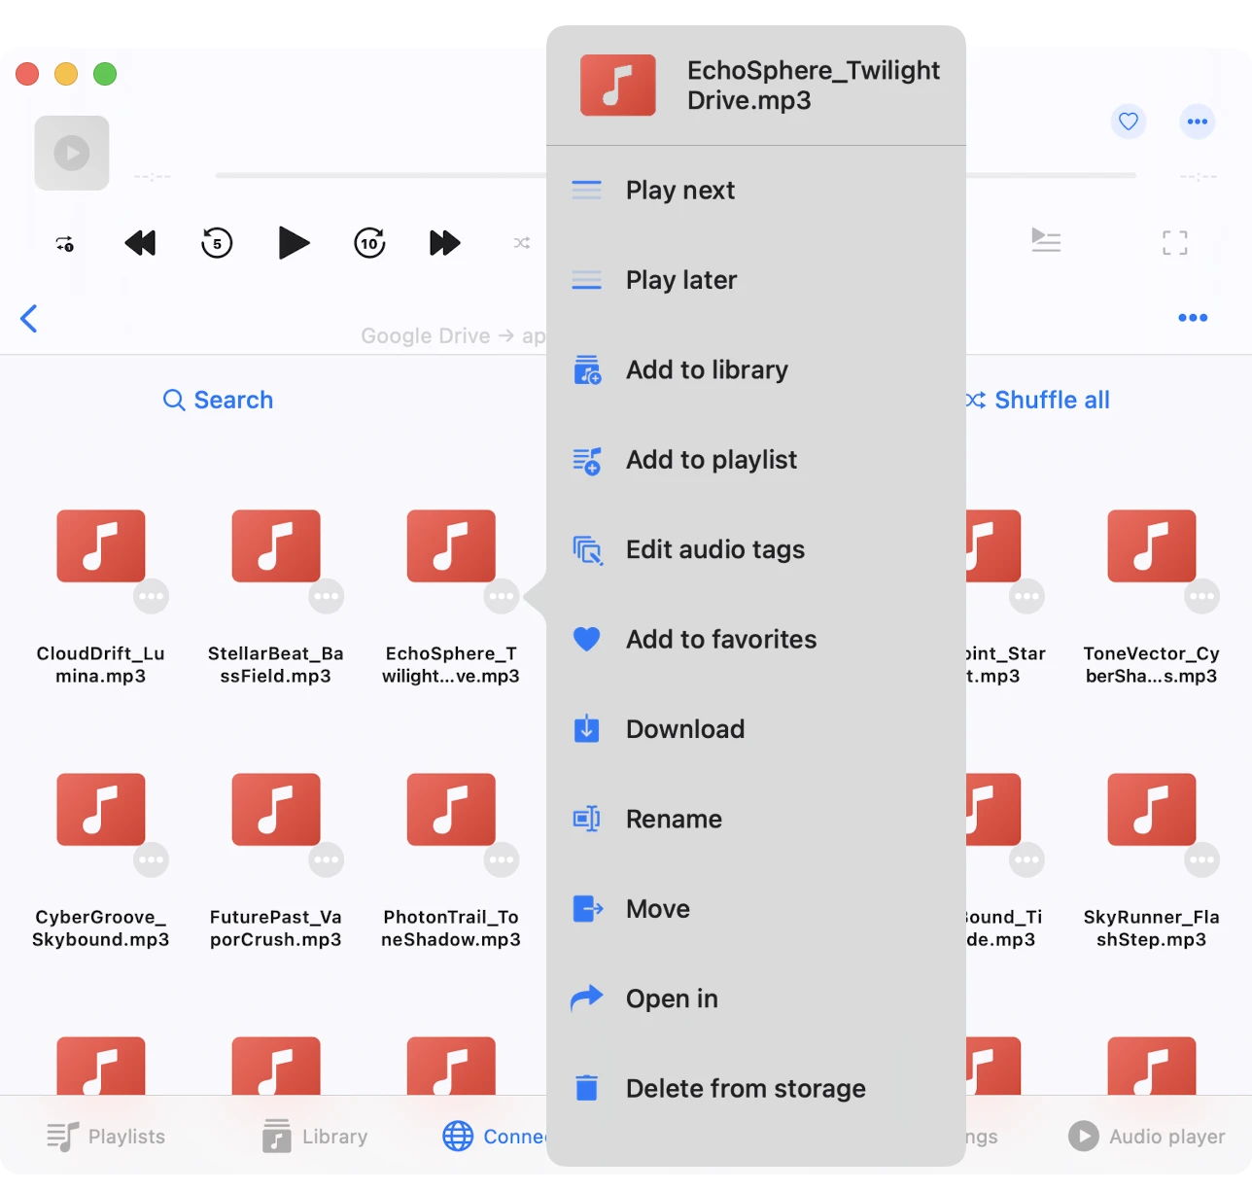Toggle shuffle mode in playback controls
This screenshot has width=1252, height=1192.
pos(522,243)
